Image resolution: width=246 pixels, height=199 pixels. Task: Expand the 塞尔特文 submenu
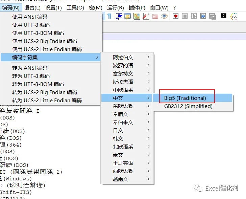(x=127, y=74)
